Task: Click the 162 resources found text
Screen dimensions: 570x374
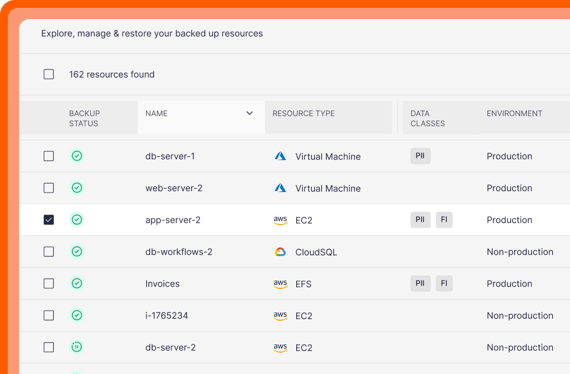Action: [111, 74]
